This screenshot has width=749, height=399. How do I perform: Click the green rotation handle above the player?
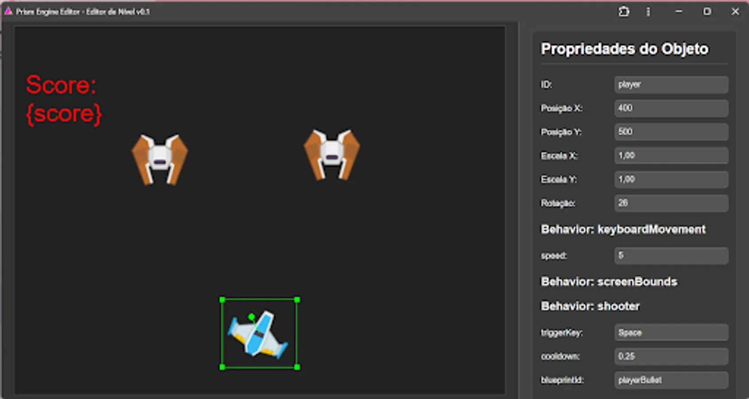[252, 316]
